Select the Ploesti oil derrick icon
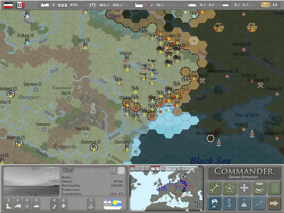 pos(86,135)
